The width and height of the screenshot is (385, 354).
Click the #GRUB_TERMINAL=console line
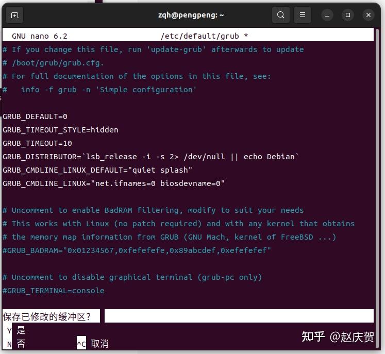tap(54, 291)
